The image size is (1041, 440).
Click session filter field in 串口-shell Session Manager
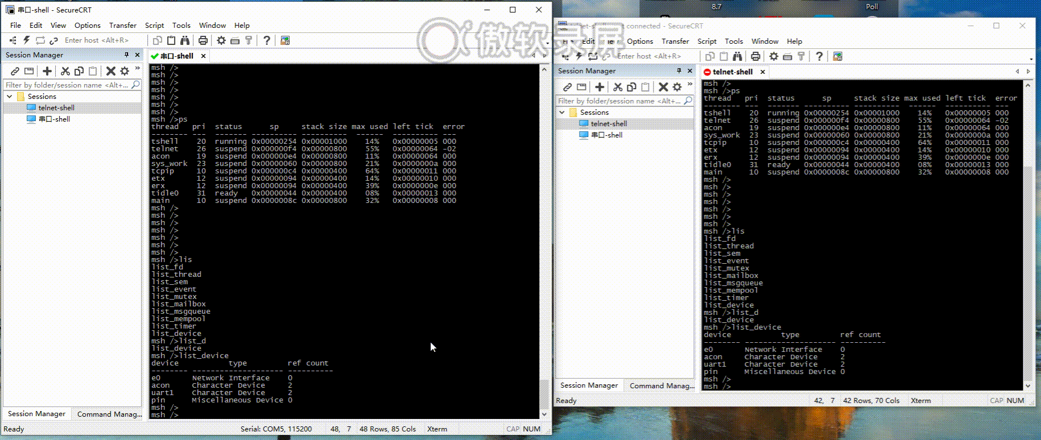coord(72,85)
